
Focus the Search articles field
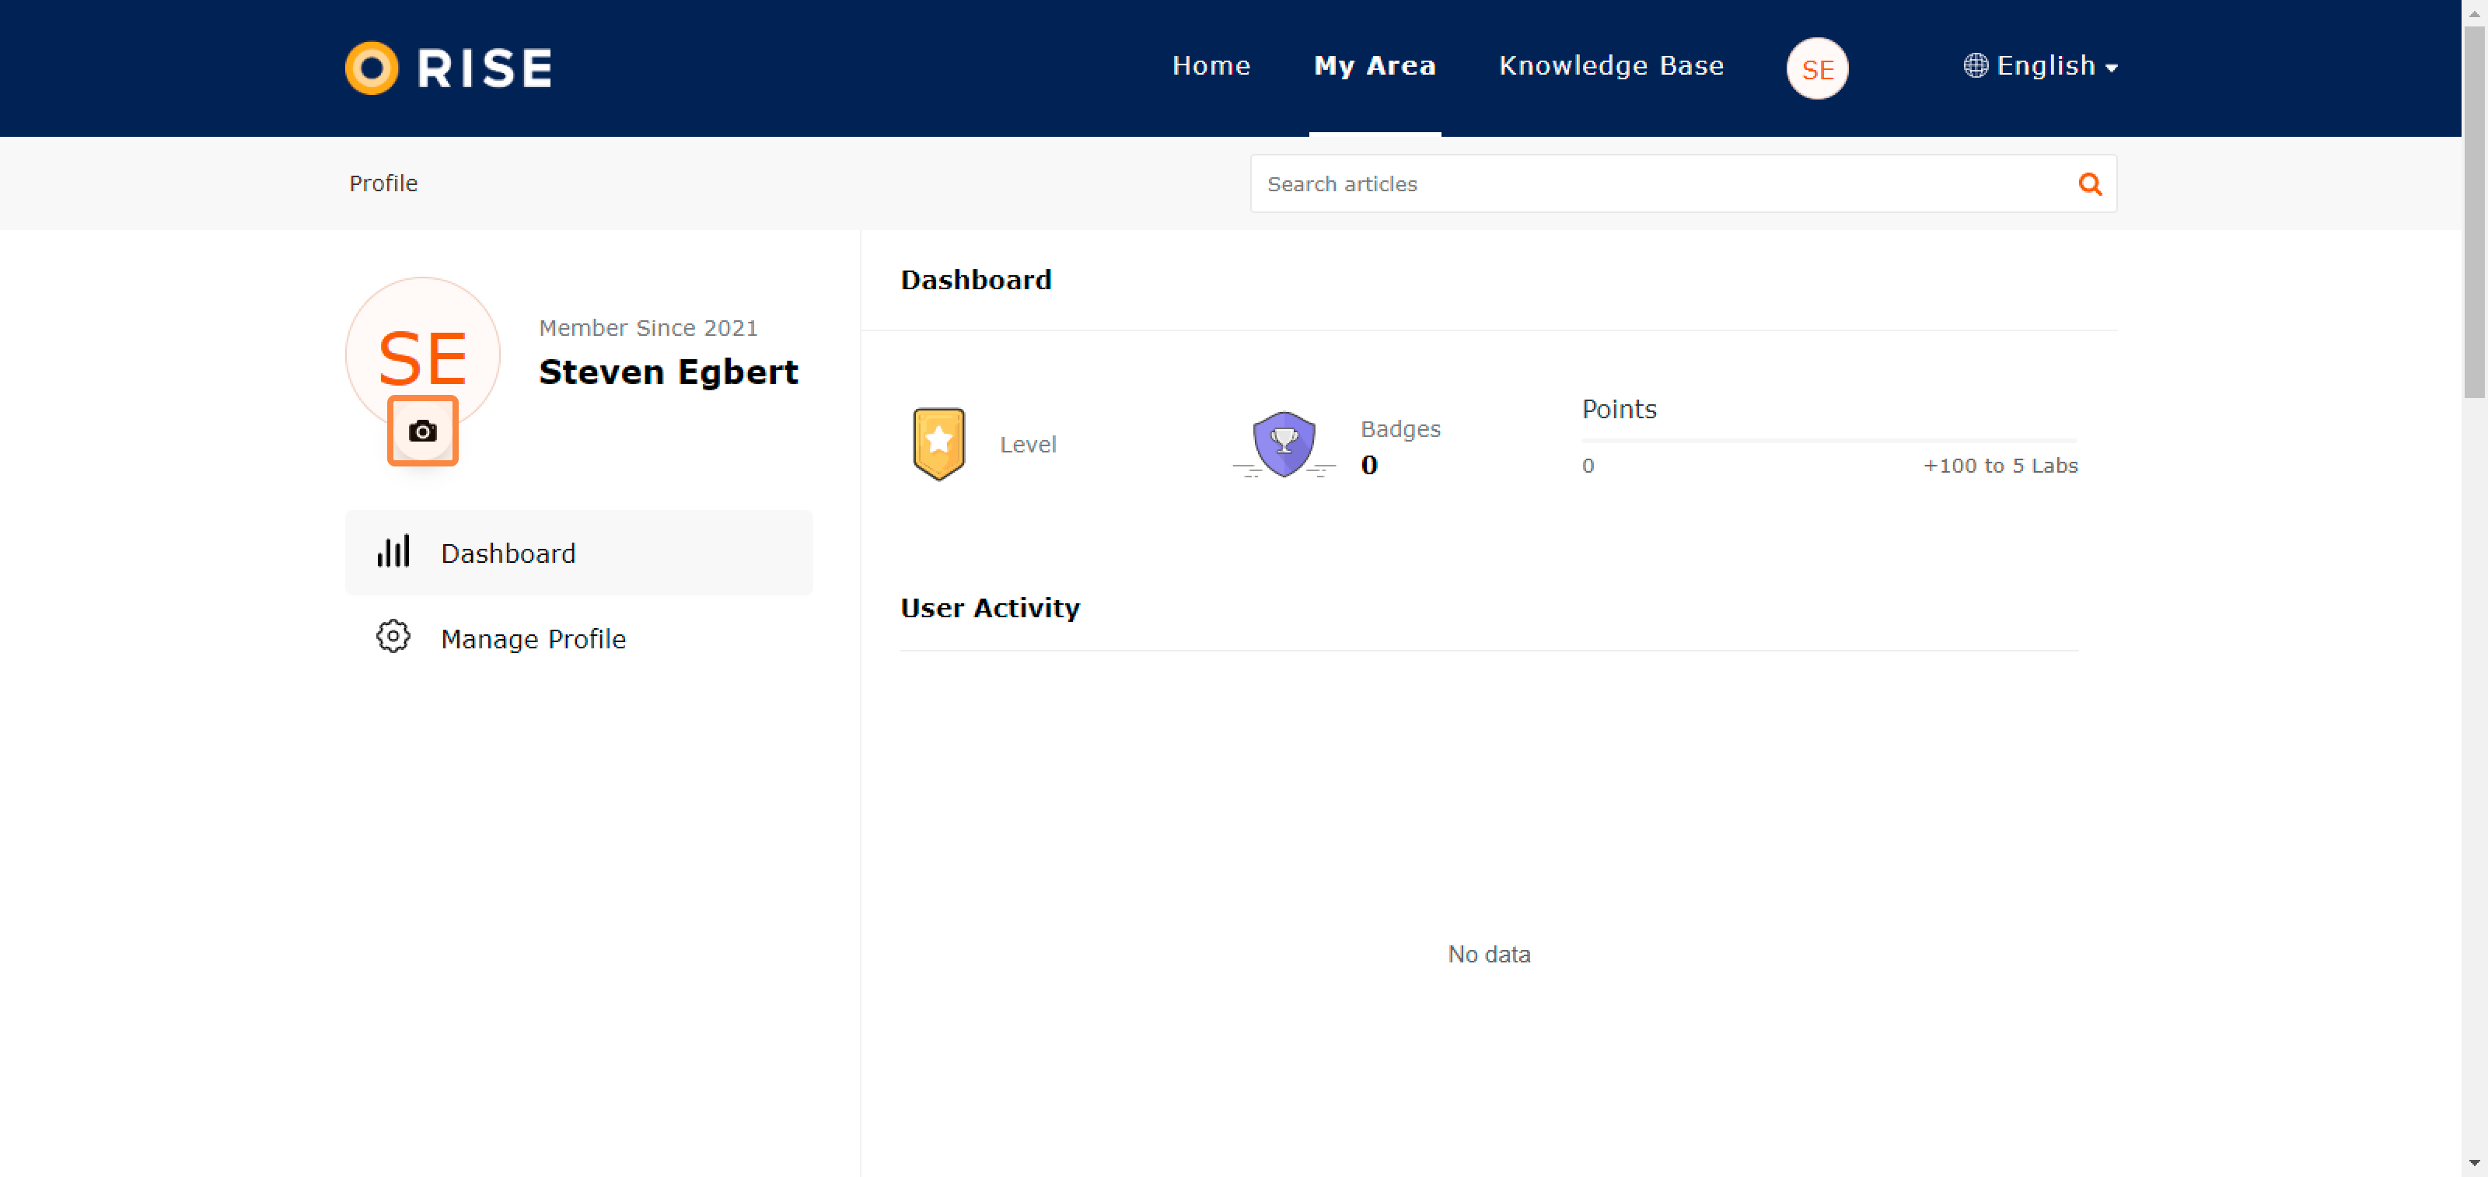(1683, 183)
